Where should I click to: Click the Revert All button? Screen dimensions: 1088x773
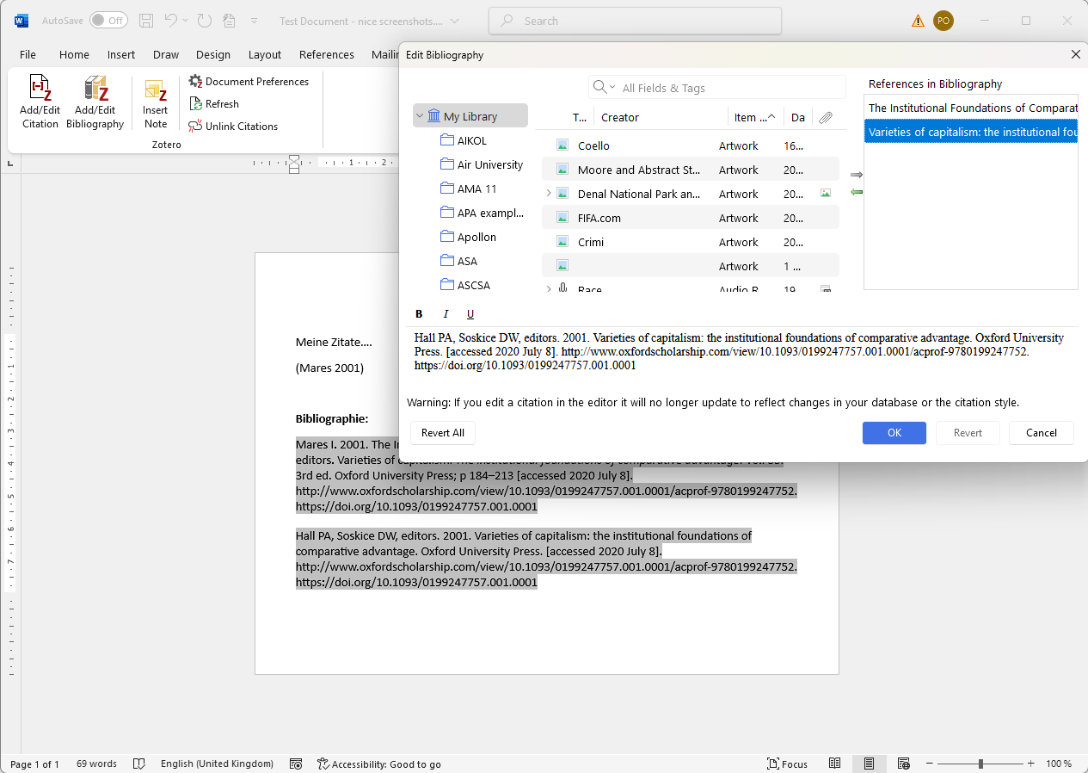pos(442,433)
